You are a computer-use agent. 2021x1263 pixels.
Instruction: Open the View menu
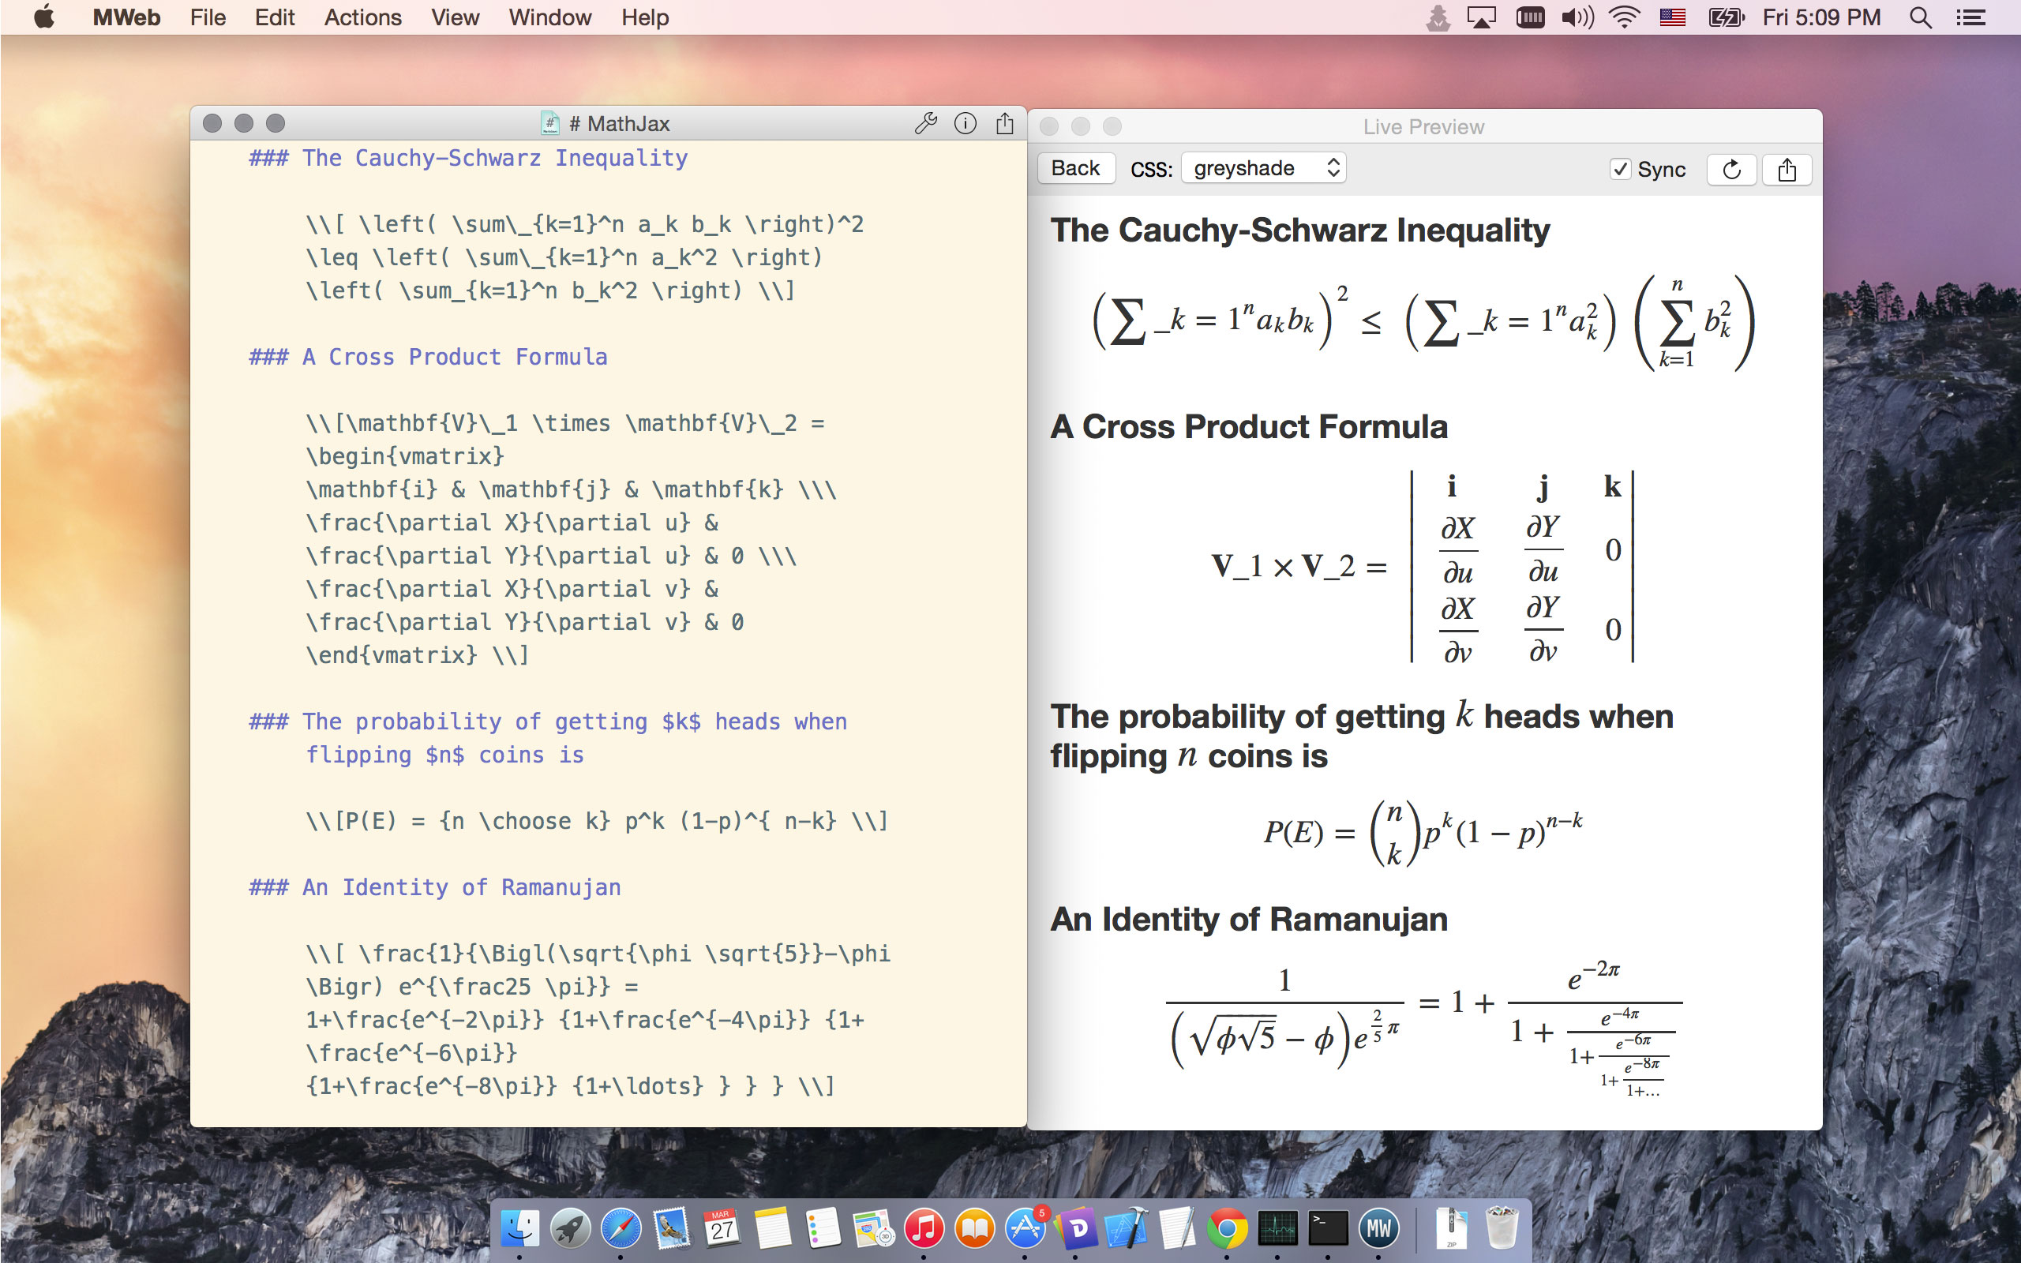[454, 17]
